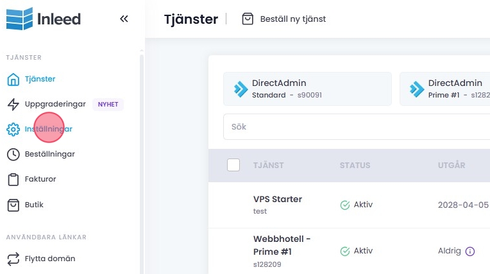Open Fakturor in the sidebar

click(40, 179)
